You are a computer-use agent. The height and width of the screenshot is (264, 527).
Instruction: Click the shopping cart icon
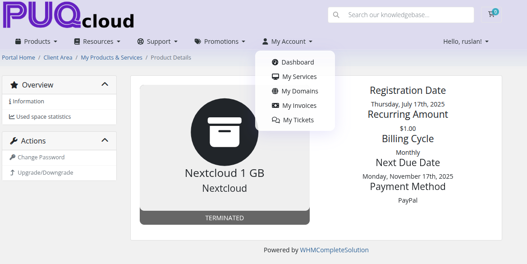click(491, 14)
